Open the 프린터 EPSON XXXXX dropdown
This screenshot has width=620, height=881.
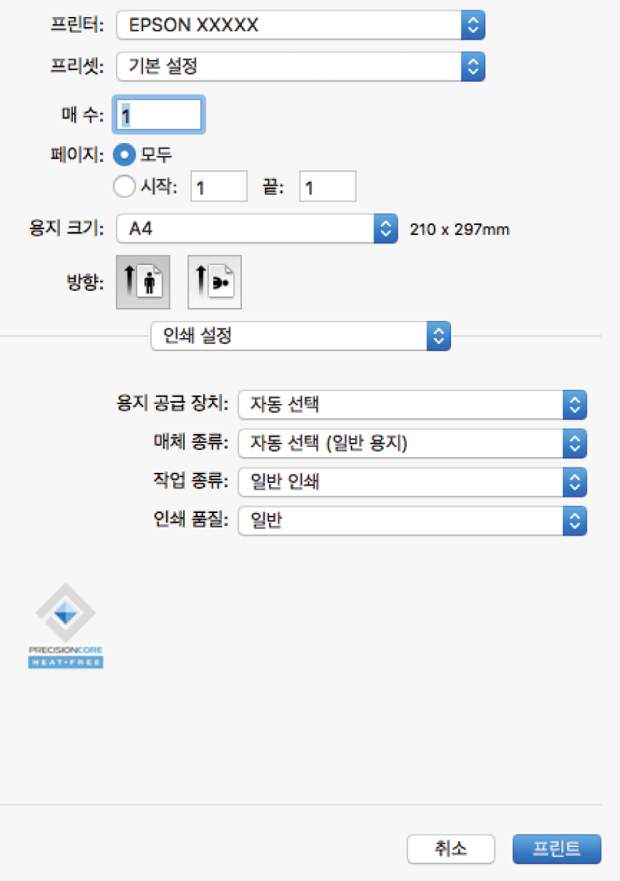300,26
